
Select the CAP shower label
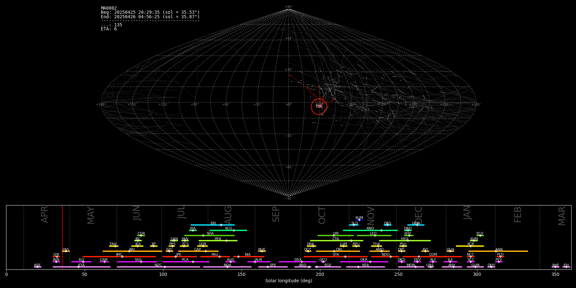(198, 250)
